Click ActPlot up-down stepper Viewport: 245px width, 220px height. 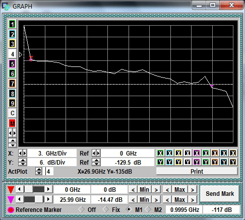pos(39,171)
